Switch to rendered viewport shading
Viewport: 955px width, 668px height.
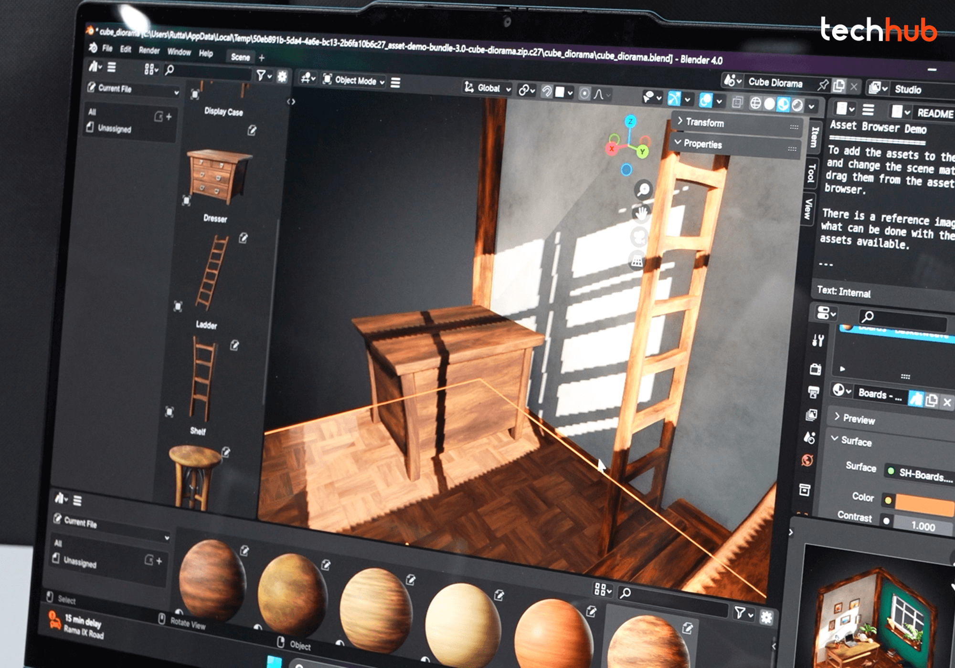797,105
